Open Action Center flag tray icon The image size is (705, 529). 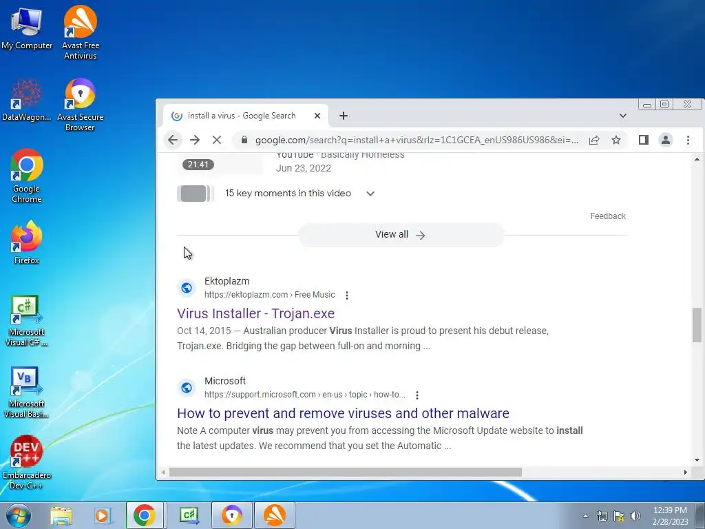[x=619, y=516]
